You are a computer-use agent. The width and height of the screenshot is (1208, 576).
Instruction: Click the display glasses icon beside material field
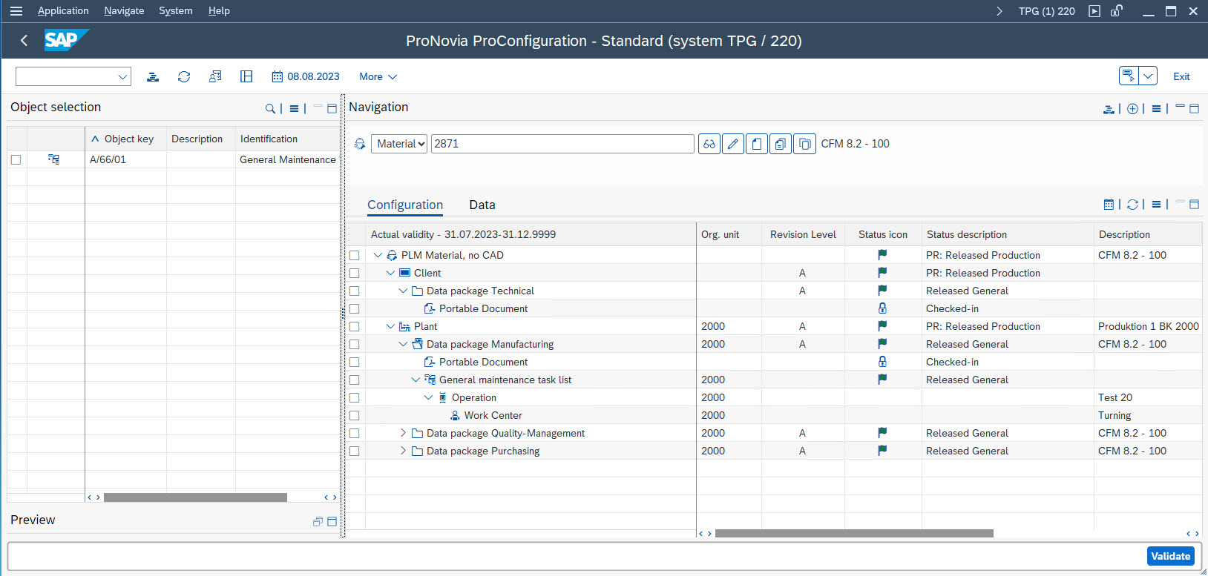pos(709,144)
